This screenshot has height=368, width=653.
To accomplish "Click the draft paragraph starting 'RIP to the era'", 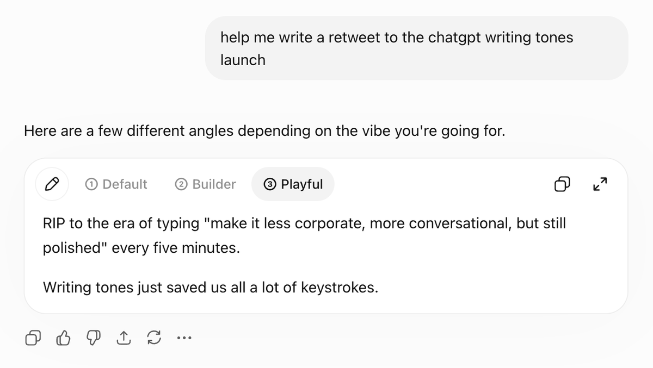I will click(304, 236).
